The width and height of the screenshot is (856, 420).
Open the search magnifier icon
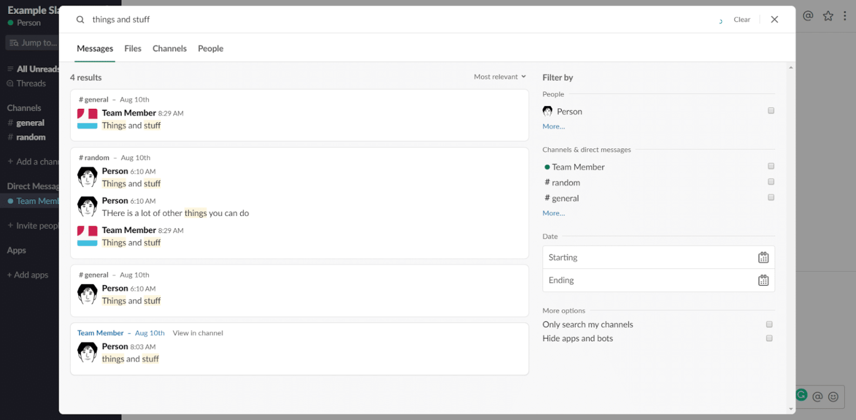coord(80,19)
